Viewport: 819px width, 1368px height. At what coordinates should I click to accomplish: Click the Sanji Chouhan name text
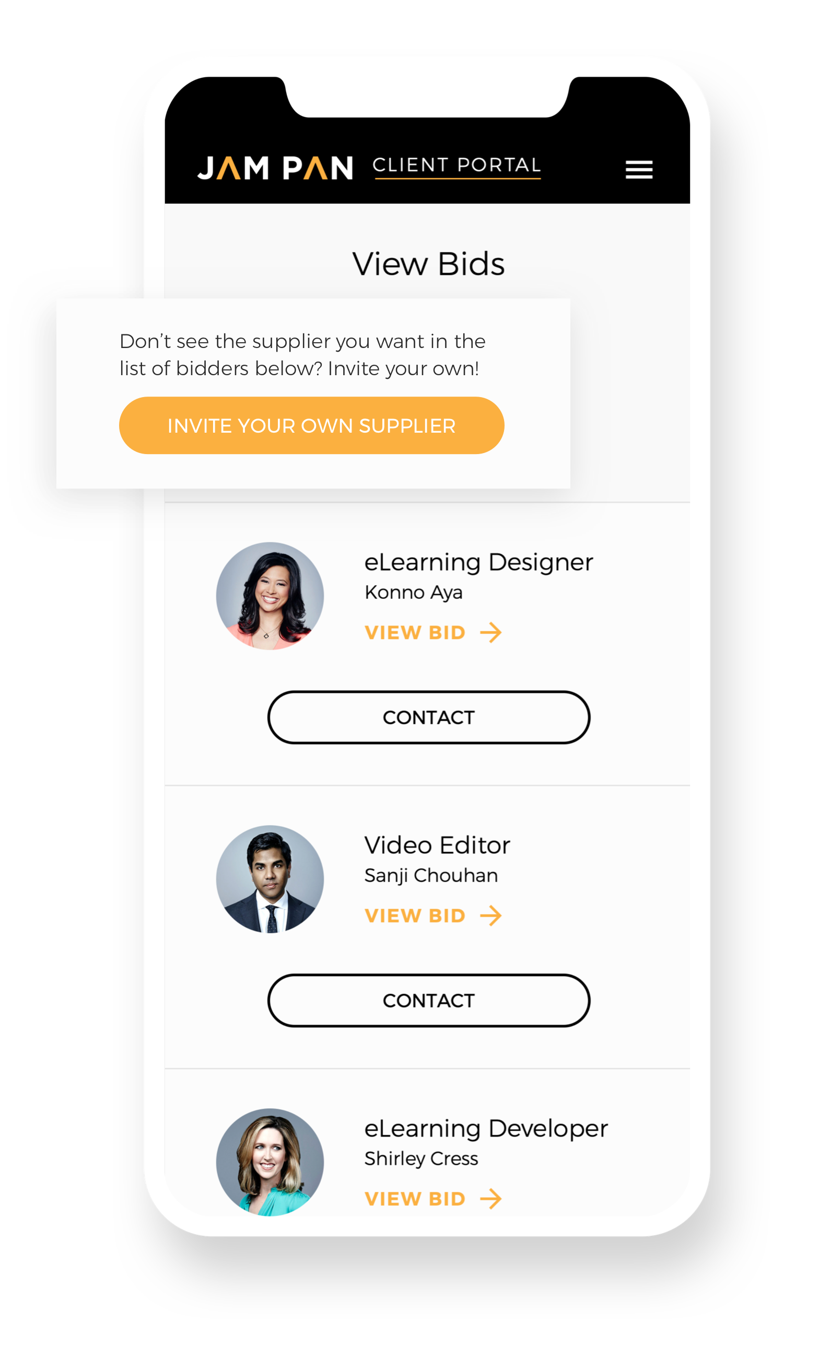pyautogui.click(x=431, y=876)
